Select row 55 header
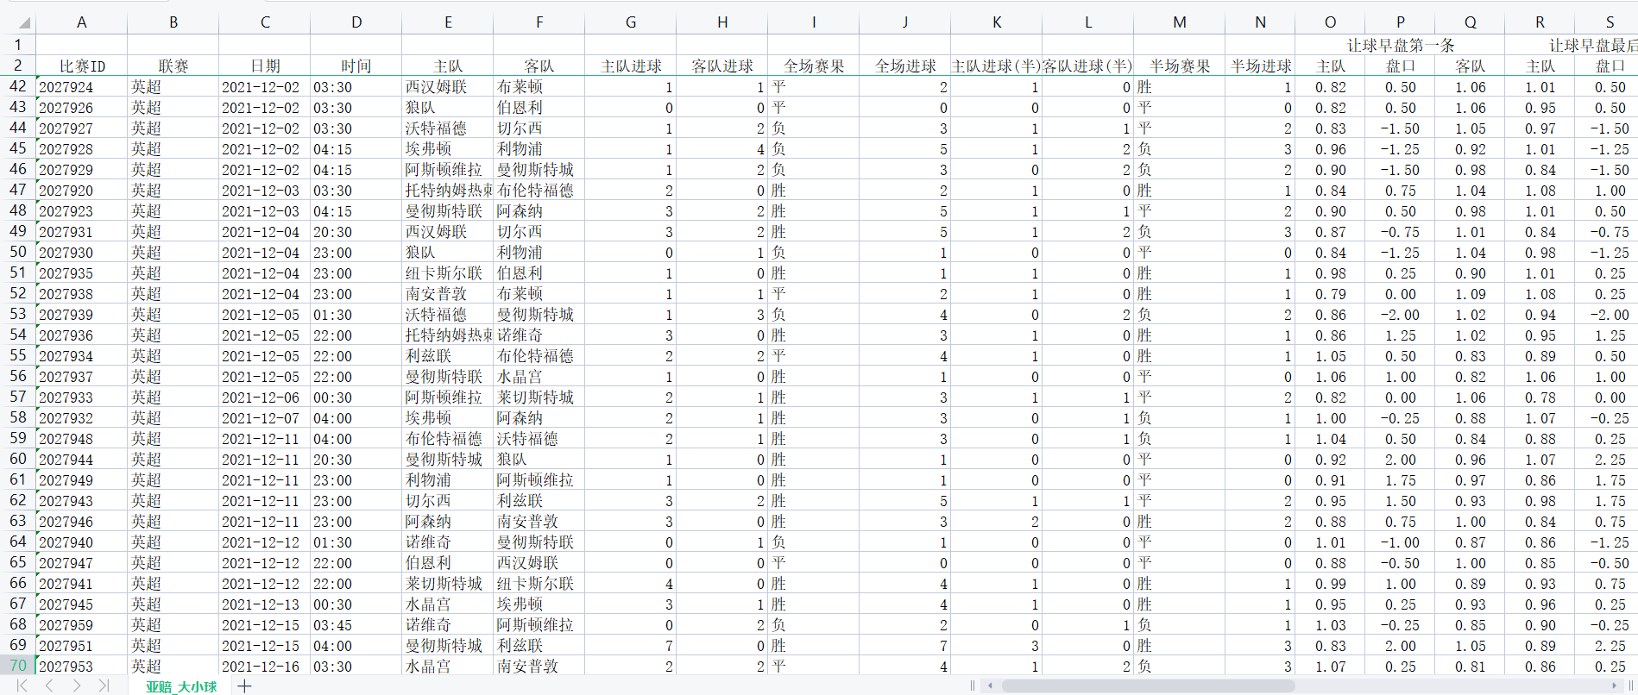Image resolution: width=1638 pixels, height=695 pixels. pyautogui.click(x=18, y=355)
